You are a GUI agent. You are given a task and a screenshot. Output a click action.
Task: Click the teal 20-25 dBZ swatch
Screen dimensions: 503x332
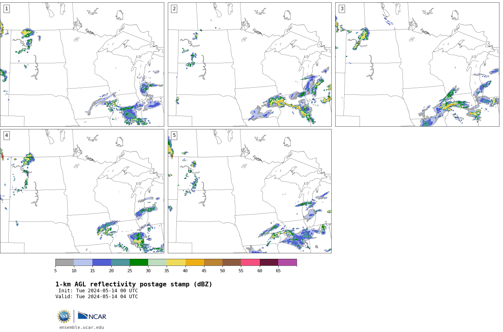120,263
